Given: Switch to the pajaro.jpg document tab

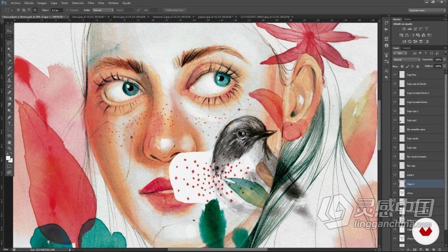Looking at the screenshot, I should (216, 17).
